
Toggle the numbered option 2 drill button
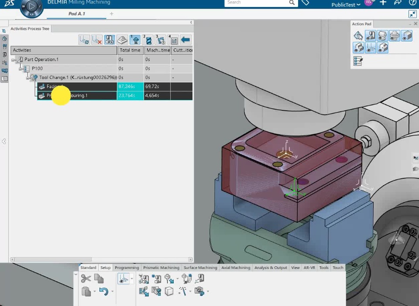(x=148, y=40)
